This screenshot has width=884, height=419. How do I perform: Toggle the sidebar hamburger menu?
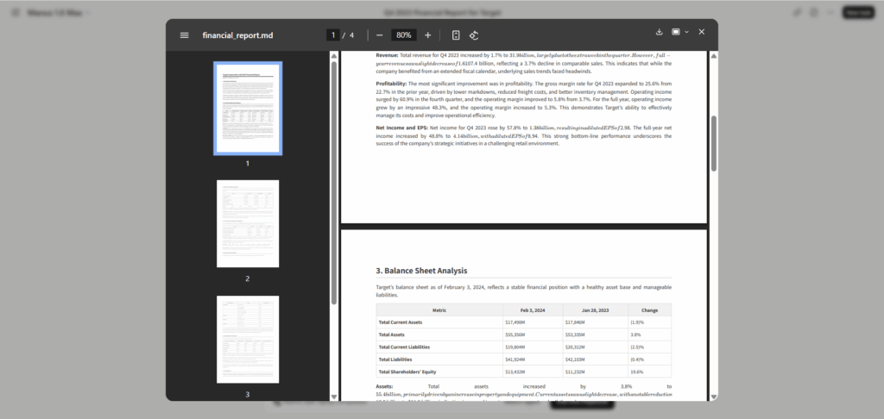tap(185, 34)
